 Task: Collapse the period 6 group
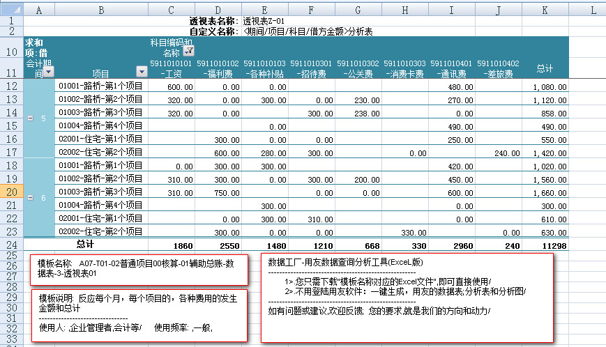(29, 198)
